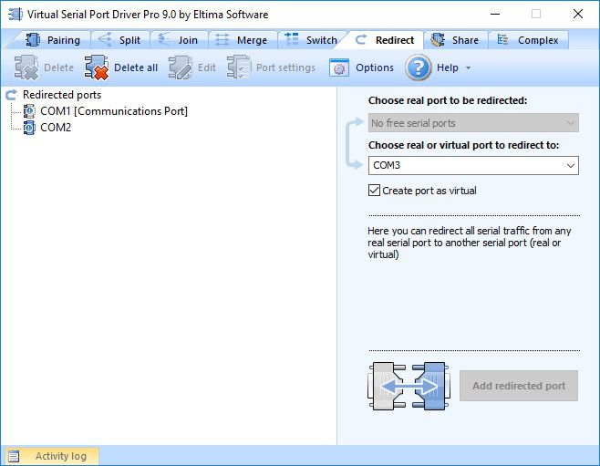Viewport: 600px width, 466px height.
Task: Uncheck Create port as virtual
Action: pos(374,191)
